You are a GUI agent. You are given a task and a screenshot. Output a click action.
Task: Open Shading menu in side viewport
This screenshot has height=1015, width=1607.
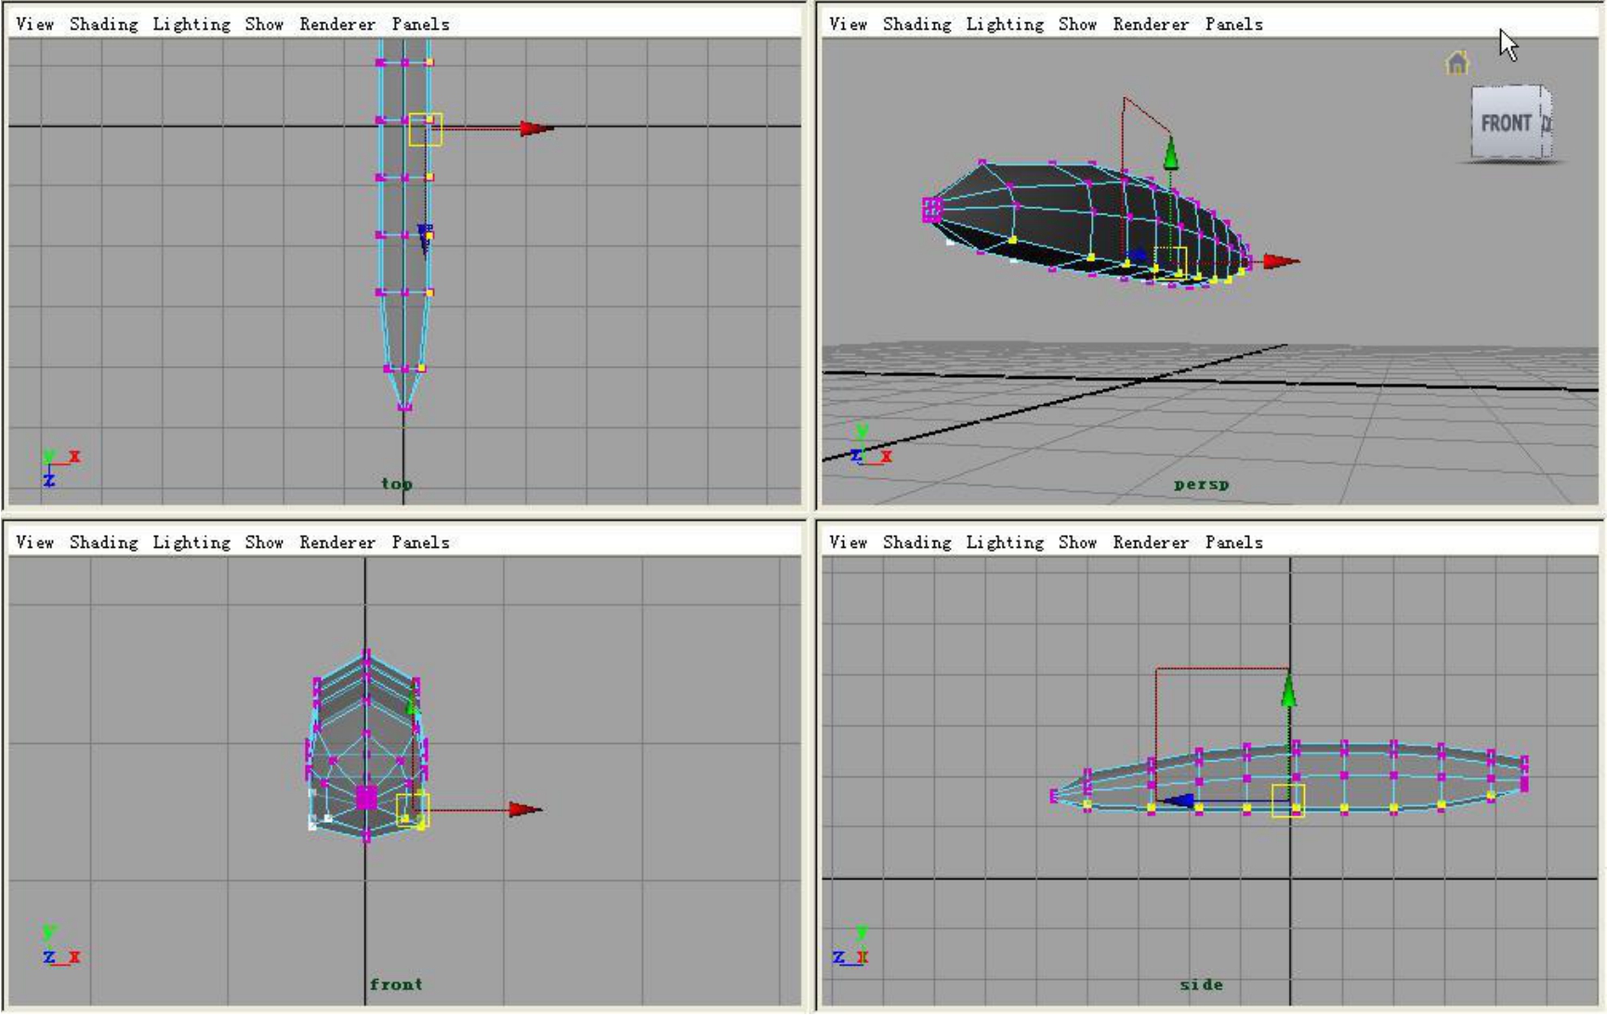(x=916, y=542)
